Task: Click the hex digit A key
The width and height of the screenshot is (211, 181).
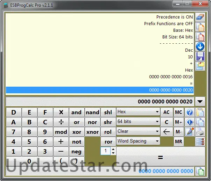Action: (14, 122)
